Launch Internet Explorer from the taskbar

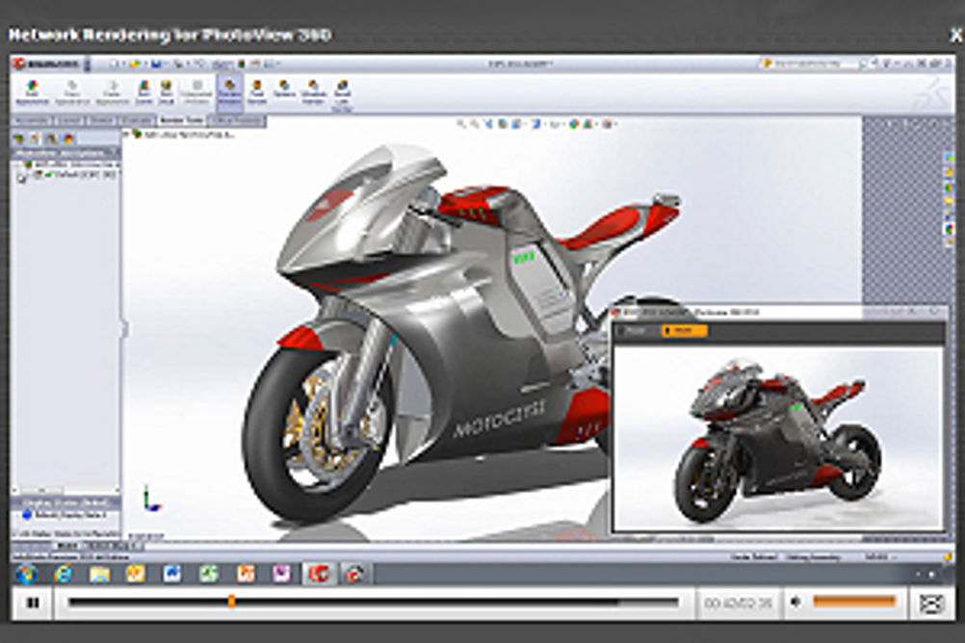[63, 574]
